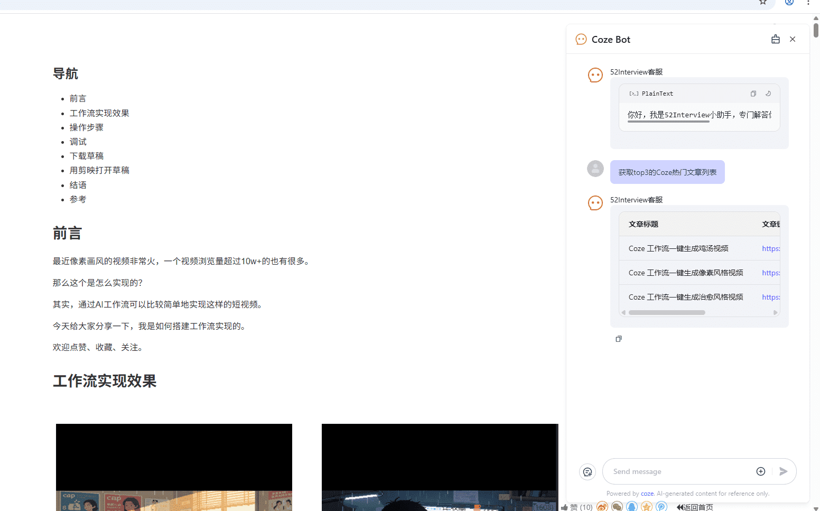Start a new conversation with the chat-plus icon
Image resolution: width=820 pixels, height=511 pixels.
pyautogui.click(x=588, y=472)
